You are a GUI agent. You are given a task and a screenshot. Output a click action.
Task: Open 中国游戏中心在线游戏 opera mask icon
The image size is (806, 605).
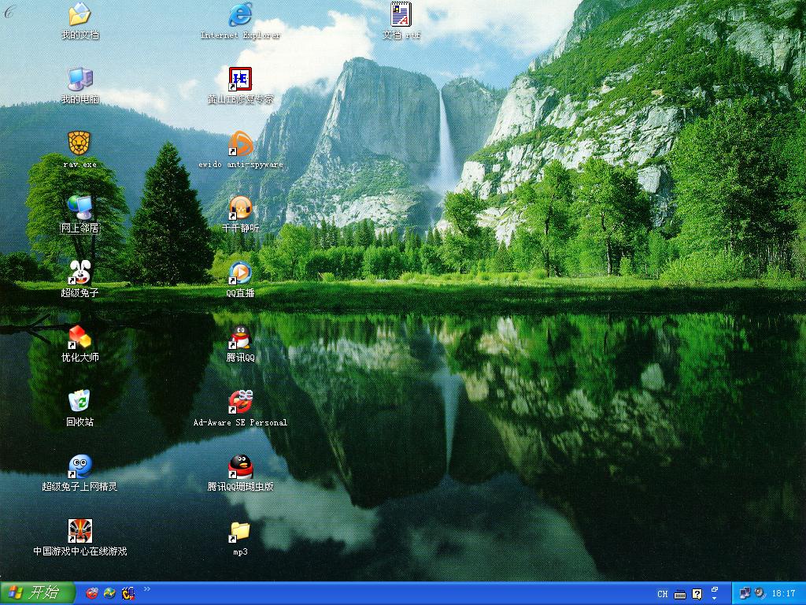pos(79,531)
